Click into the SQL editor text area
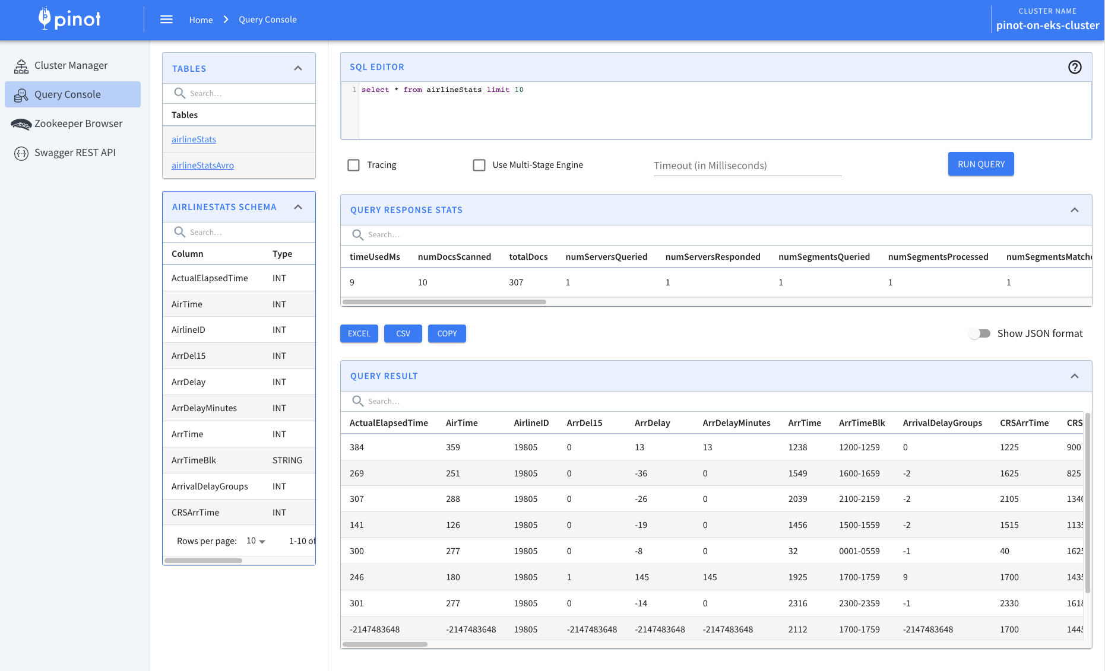The width and height of the screenshot is (1105, 671). pyautogui.click(x=724, y=110)
